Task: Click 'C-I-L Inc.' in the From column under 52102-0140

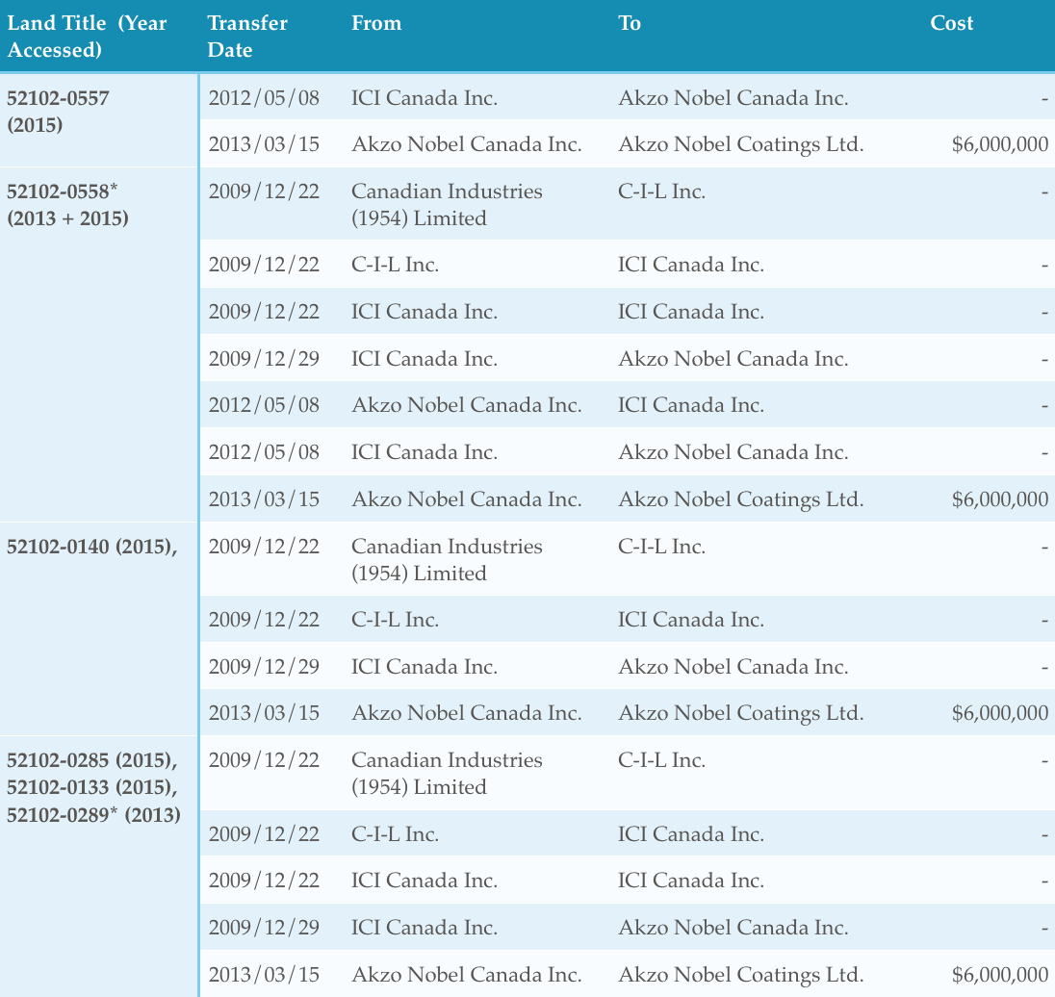Action: (395, 621)
